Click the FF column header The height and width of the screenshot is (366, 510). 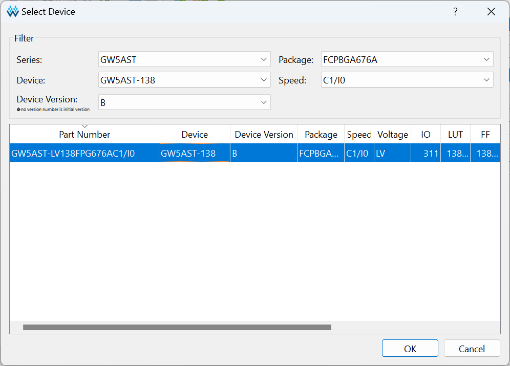[x=485, y=134]
